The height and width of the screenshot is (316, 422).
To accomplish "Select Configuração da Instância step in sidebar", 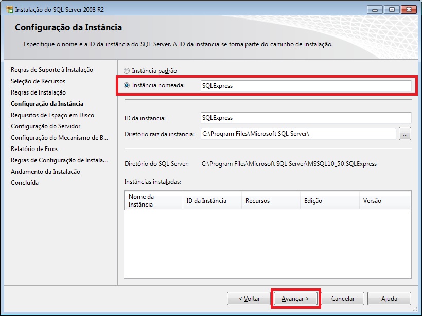I will point(47,104).
